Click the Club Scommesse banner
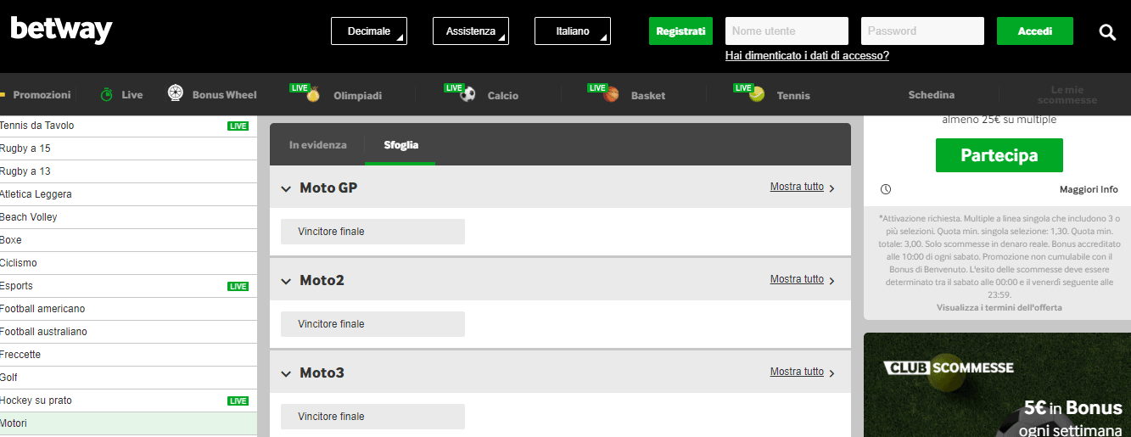 997,384
